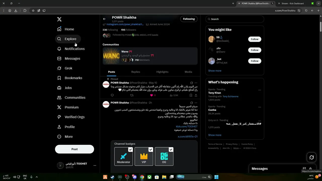Click Grok icon on pinned post
This screenshot has height=181, width=322.
192,83
